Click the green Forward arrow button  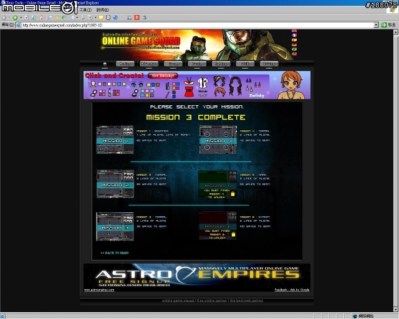[x=15, y=17]
